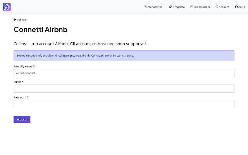This screenshot has width=248, height=155.
Task: Open the Prenotazioni menu item
Action: point(153,7)
